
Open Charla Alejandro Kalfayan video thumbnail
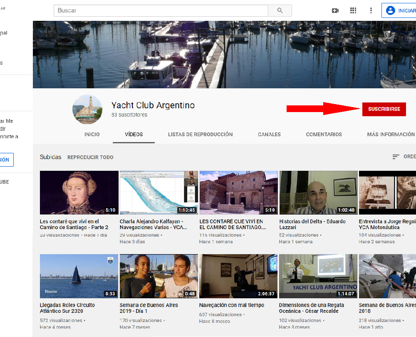pyautogui.click(x=158, y=192)
